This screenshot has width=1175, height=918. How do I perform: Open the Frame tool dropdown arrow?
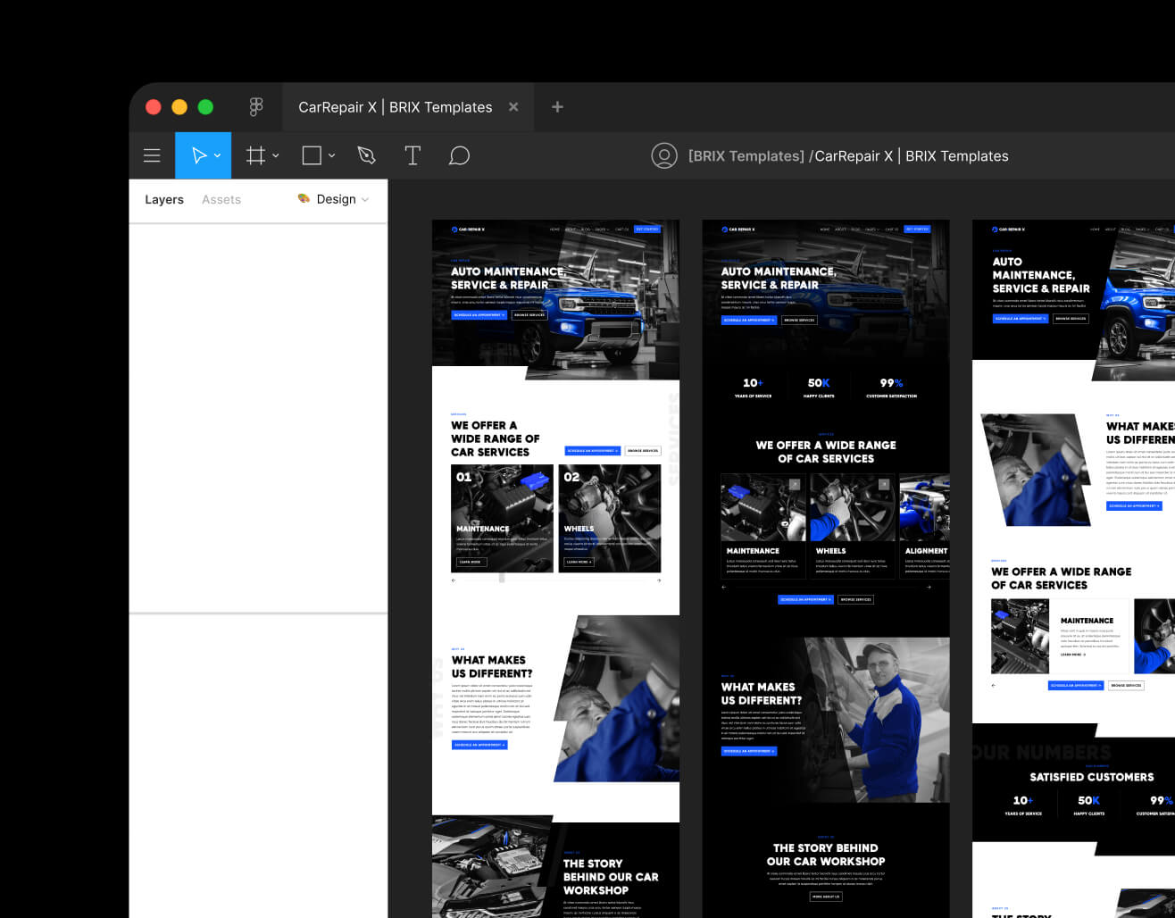click(275, 155)
